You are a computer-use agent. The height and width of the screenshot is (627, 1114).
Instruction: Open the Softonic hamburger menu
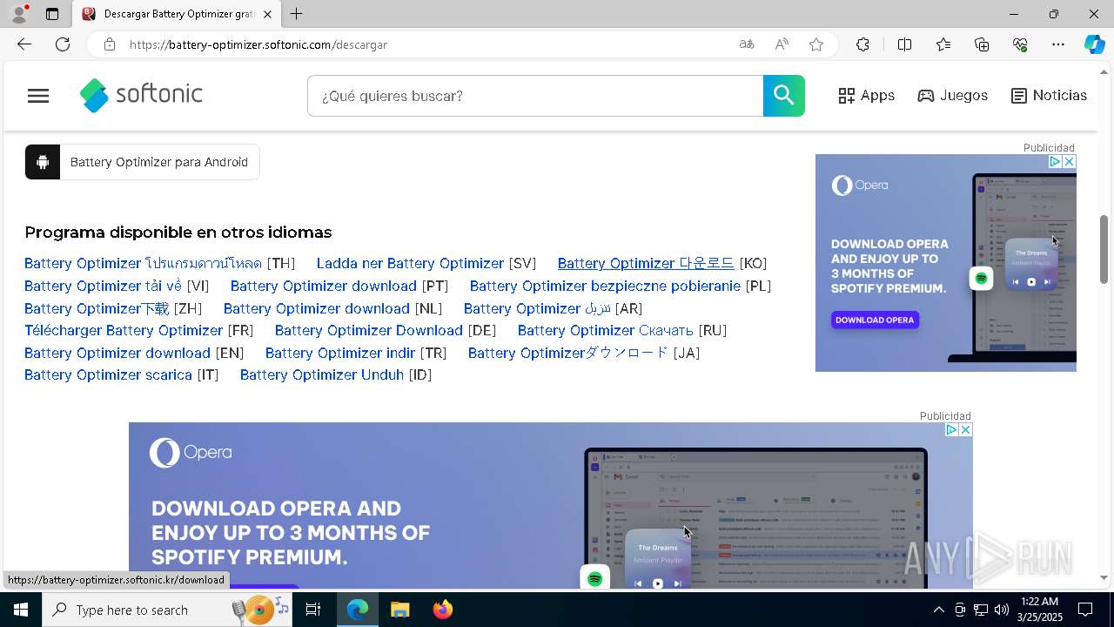click(x=38, y=96)
